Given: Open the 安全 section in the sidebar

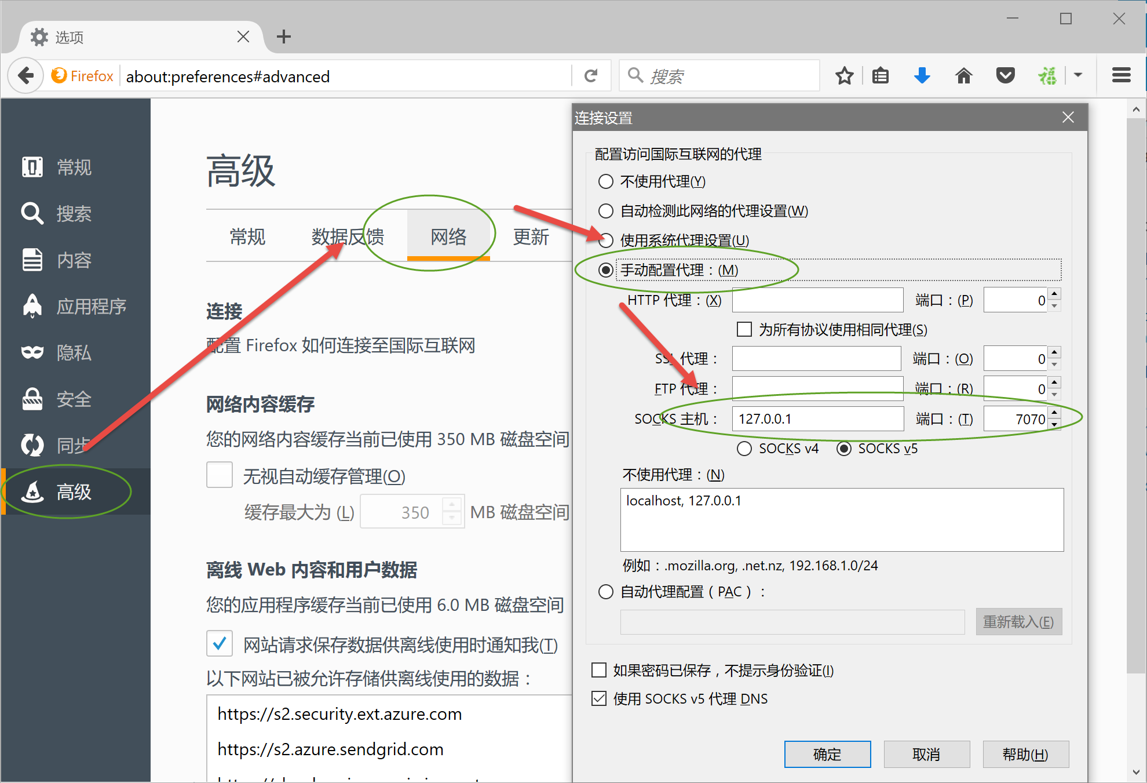Looking at the screenshot, I should coord(75,399).
